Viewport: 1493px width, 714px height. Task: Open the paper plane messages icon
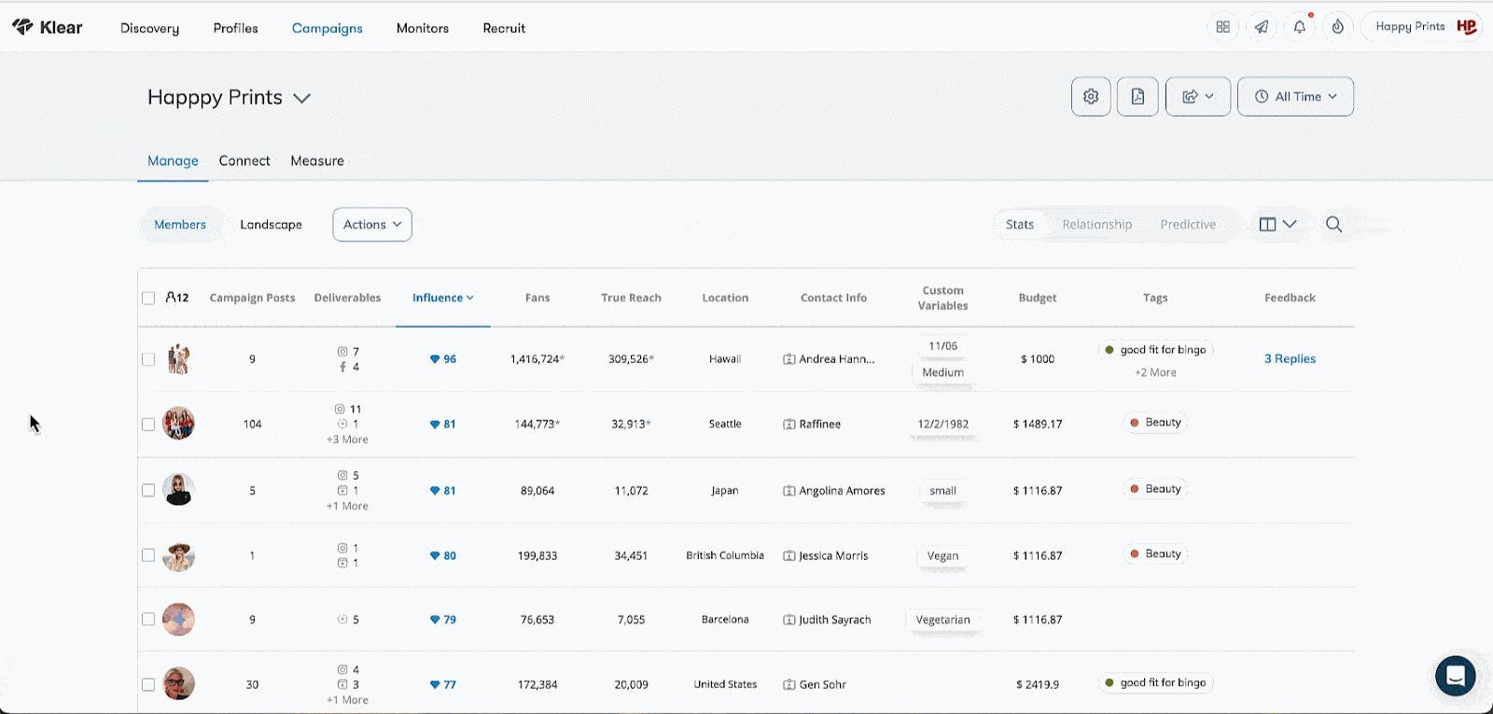pyautogui.click(x=1261, y=27)
